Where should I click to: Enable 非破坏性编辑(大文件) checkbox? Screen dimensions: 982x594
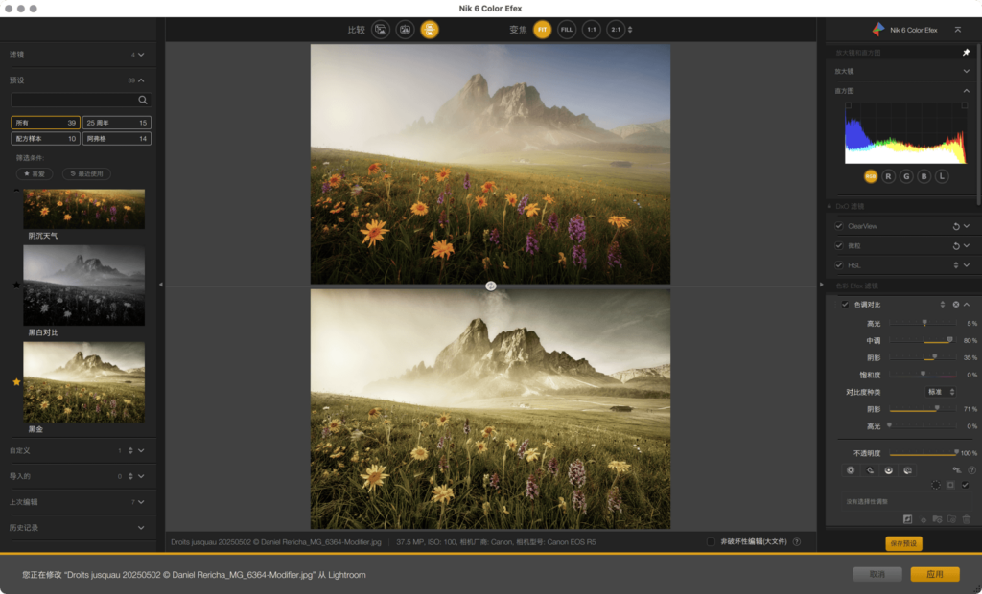click(711, 542)
